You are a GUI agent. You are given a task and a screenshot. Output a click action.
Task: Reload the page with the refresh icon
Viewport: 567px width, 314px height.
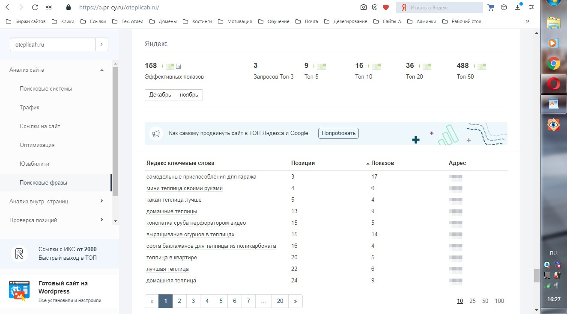point(35,7)
